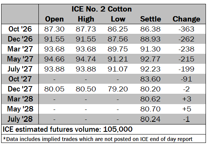This screenshot has width=209, height=151.
Task: Click the July '28 row label
Action: point(20,119)
